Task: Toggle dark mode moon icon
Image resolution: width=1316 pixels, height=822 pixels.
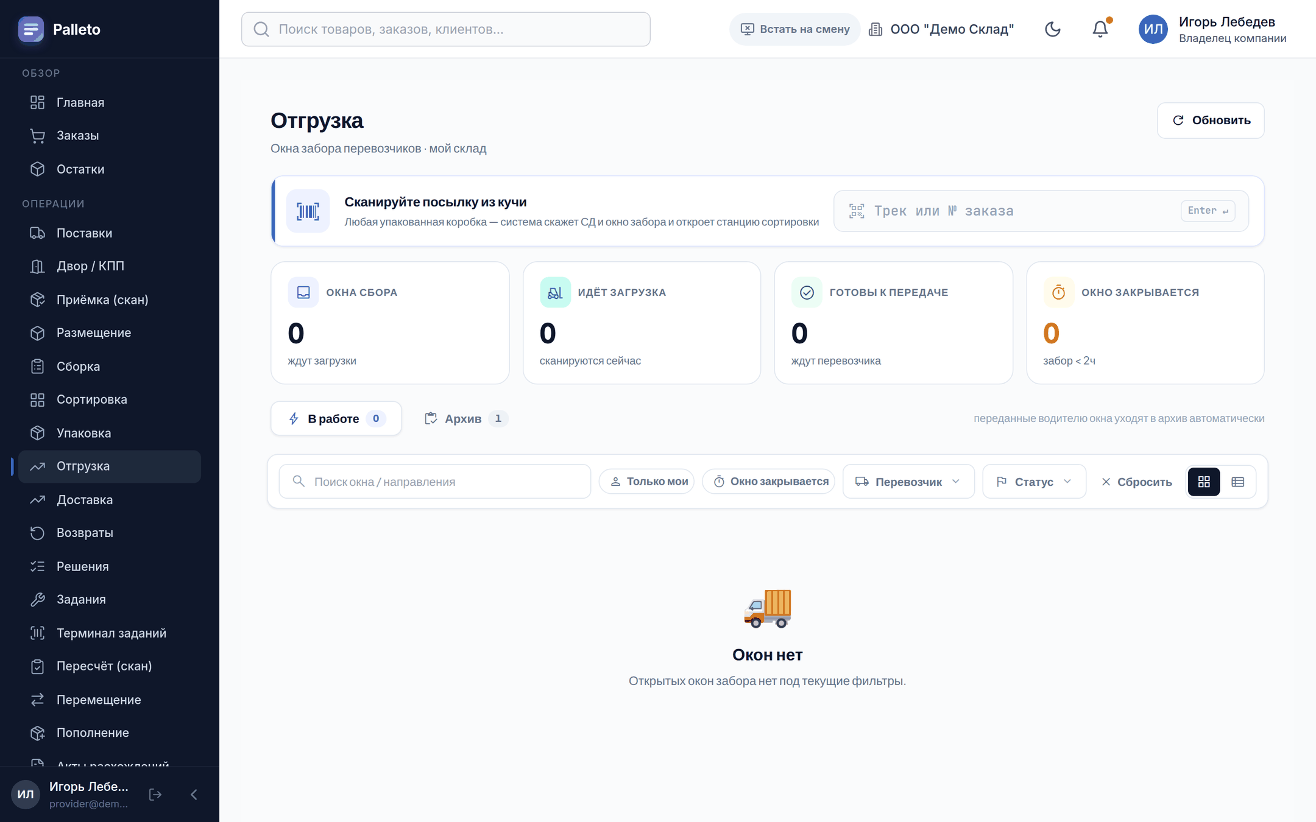Action: [1053, 29]
